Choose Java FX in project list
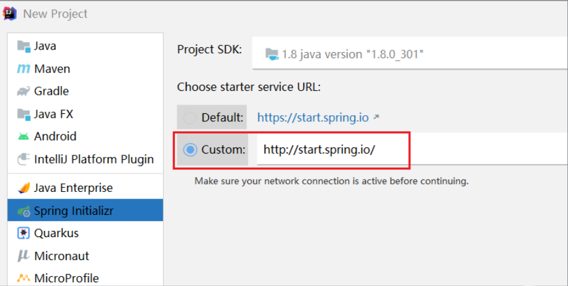Screen dimensions: 568x286 pyautogui.click(x=85, y=115)
